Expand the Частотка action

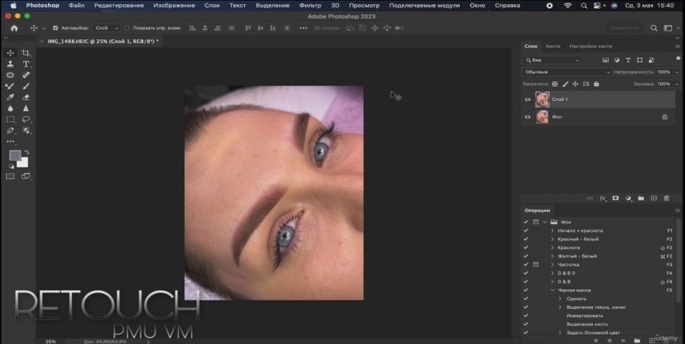[x=551, y=264]
